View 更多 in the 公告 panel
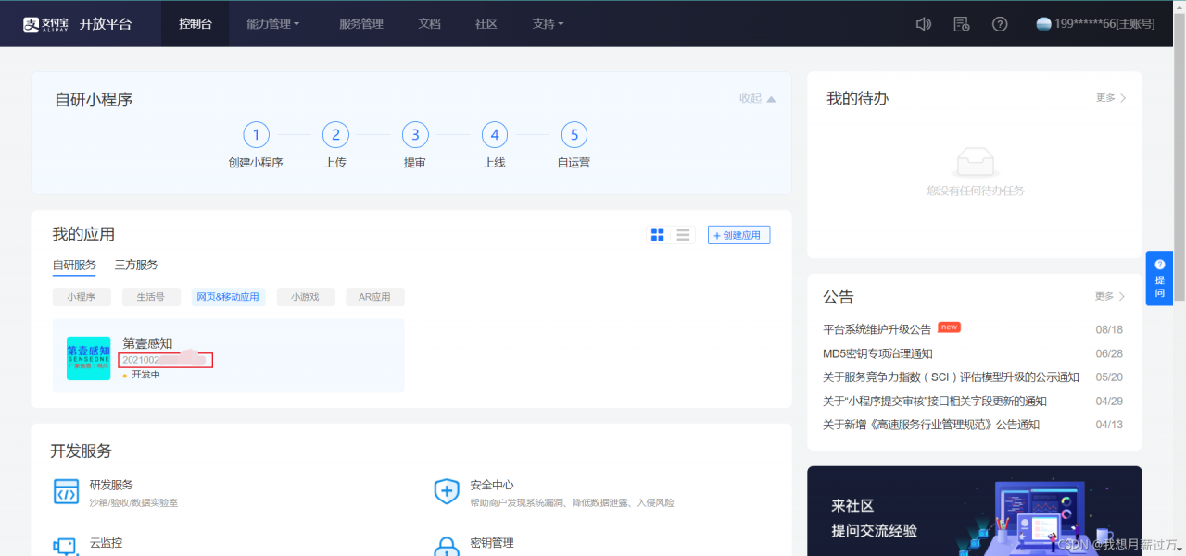Viewport: 1186px width, 556px height. click(x=1109, y=296)
